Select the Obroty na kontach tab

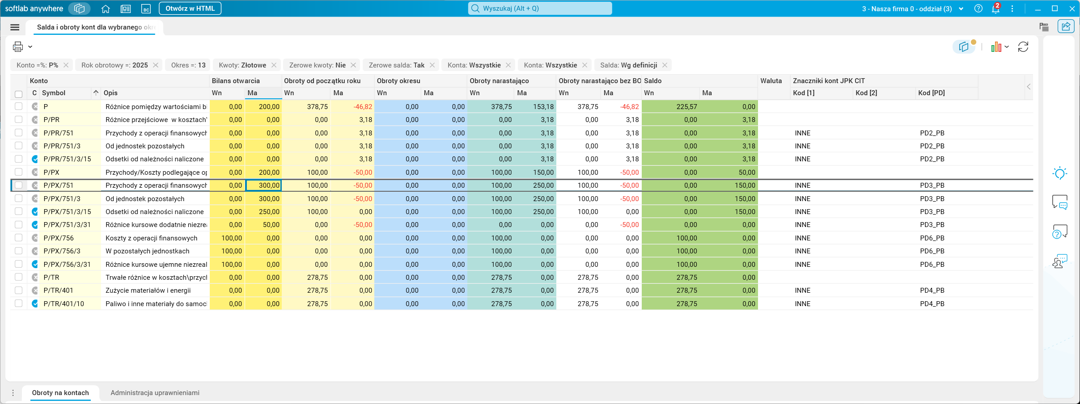(60, 393)
